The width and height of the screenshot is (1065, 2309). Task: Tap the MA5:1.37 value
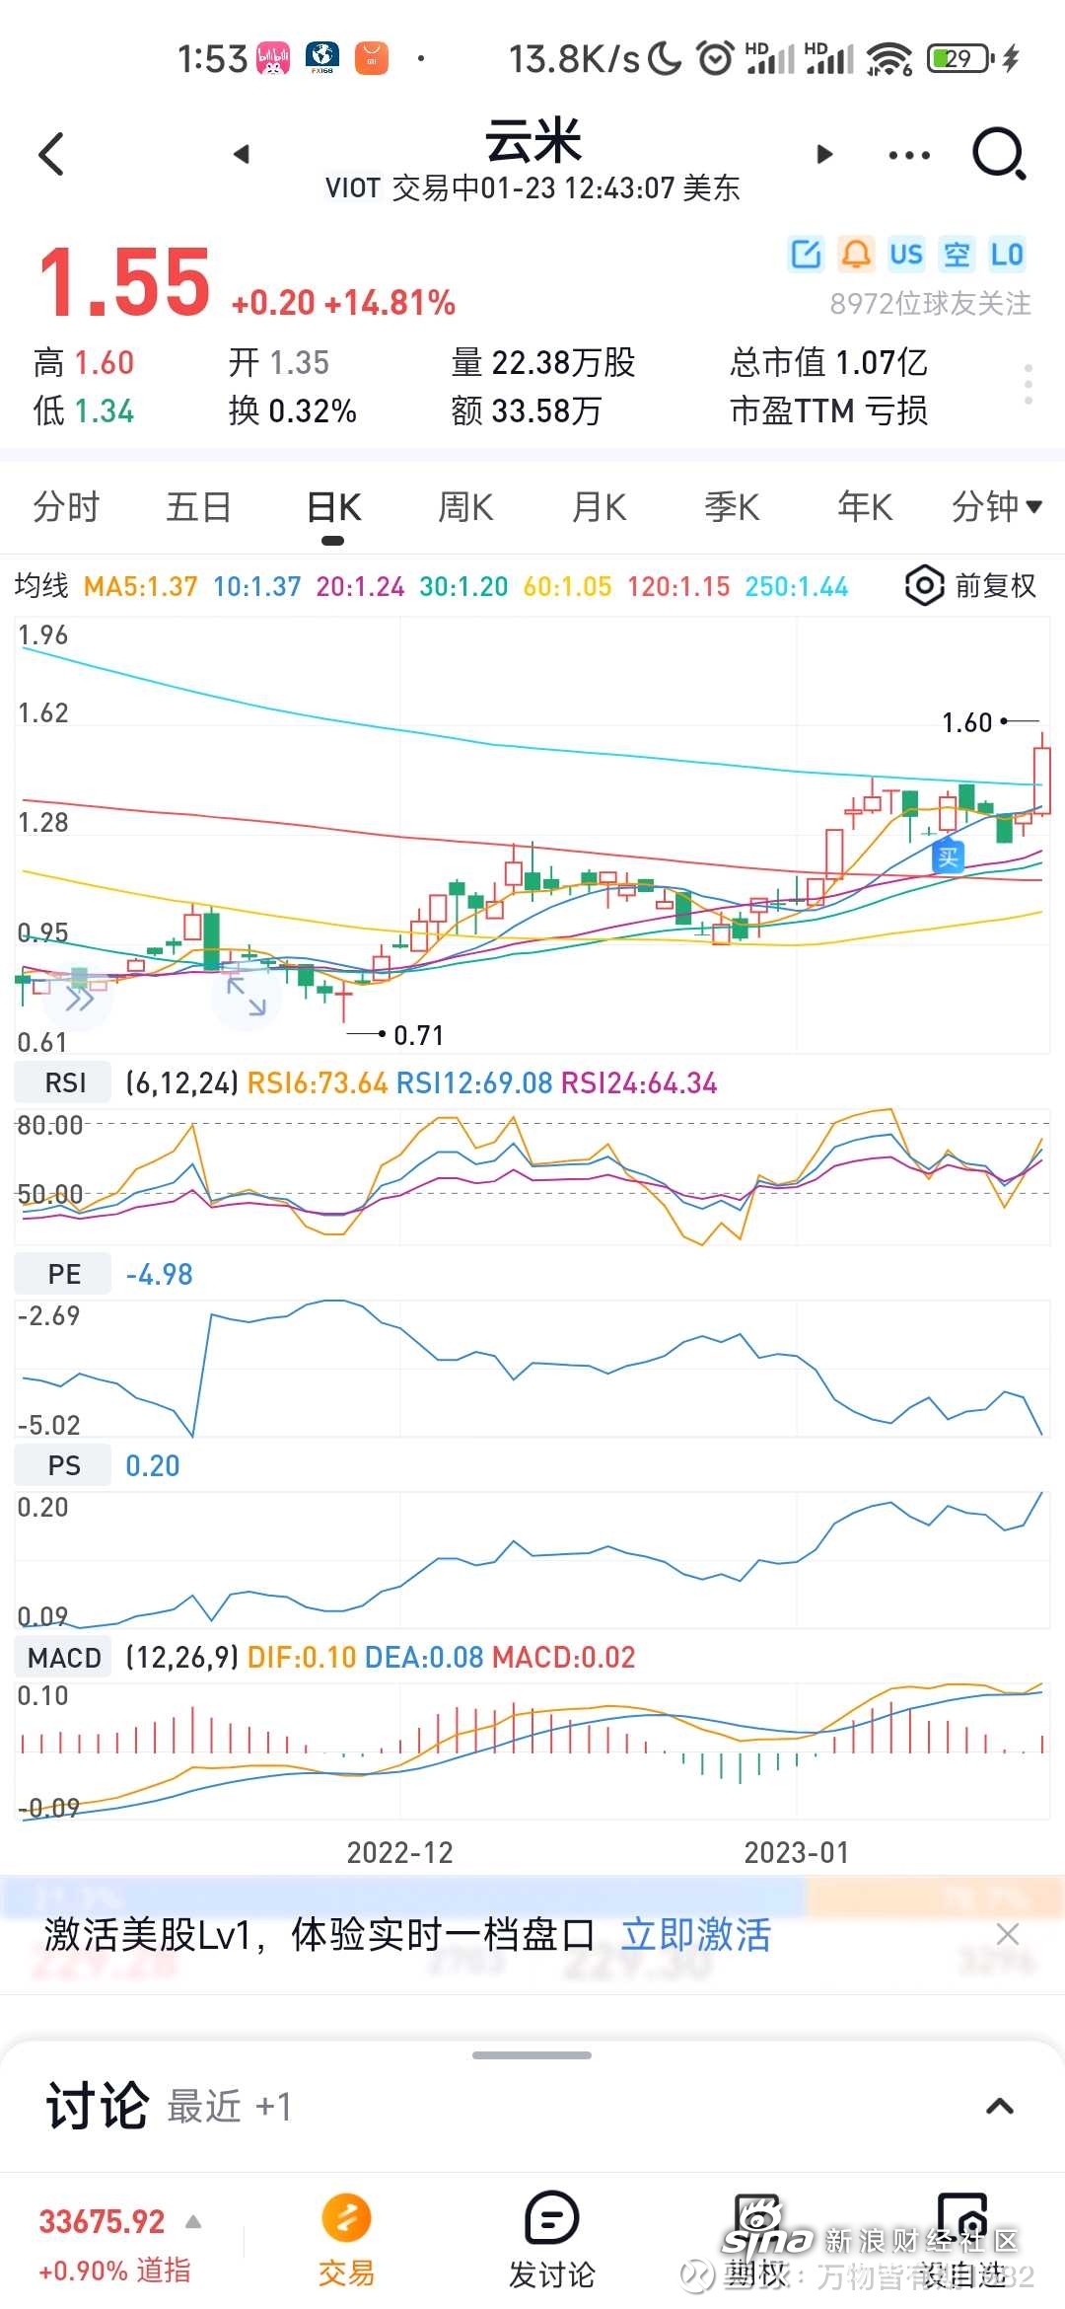click(140, 586)
